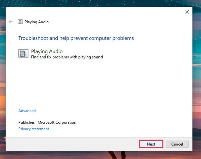This screenshot has height=159, width=201.
Task: Click the desktop wallpaper left of the dialog
Action: 3,77
